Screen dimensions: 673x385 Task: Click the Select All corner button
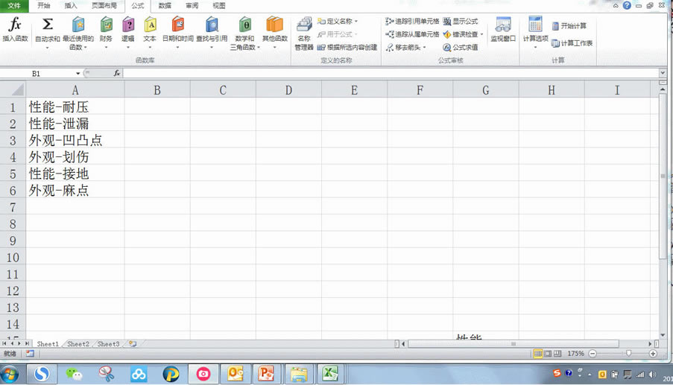pos(13,89)
